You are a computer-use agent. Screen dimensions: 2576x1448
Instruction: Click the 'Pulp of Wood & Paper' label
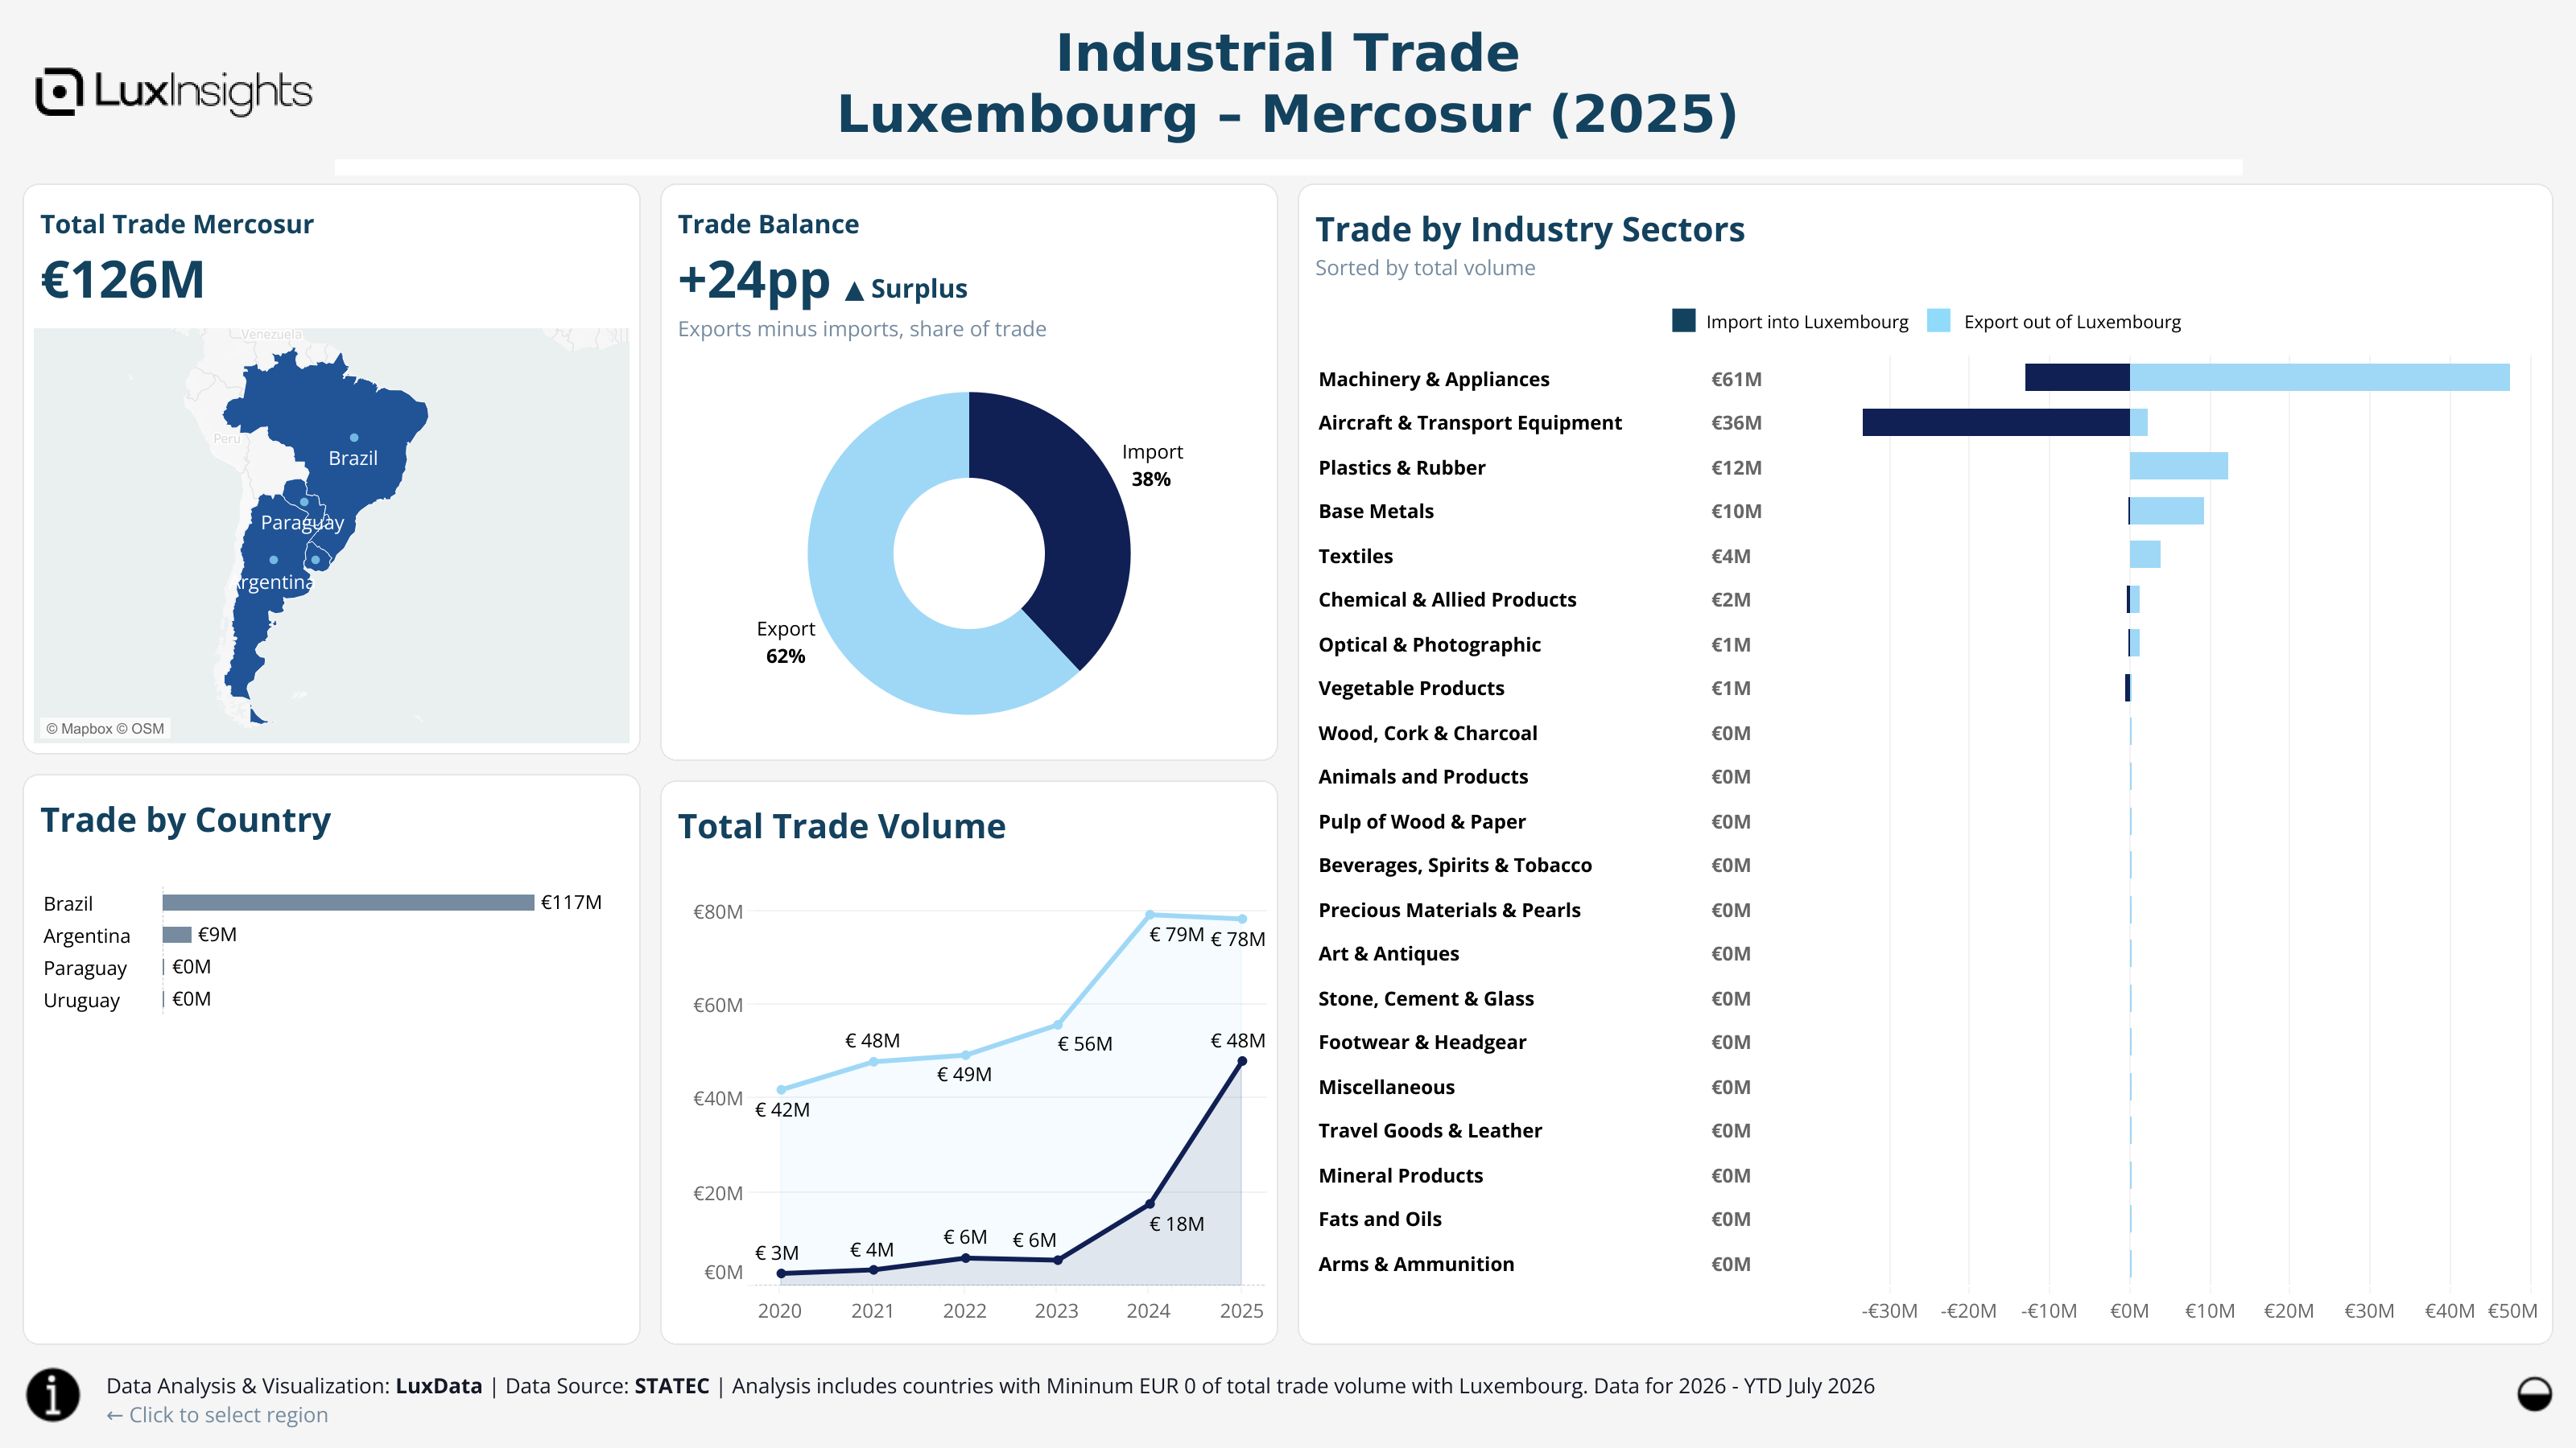click(1422, 821)
